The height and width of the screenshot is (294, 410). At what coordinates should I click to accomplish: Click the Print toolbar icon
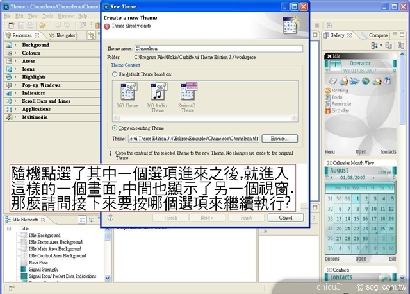[x=30, y=26]
